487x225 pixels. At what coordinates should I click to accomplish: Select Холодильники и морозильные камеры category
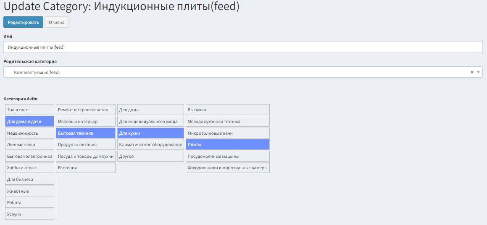tap(228, 167)
